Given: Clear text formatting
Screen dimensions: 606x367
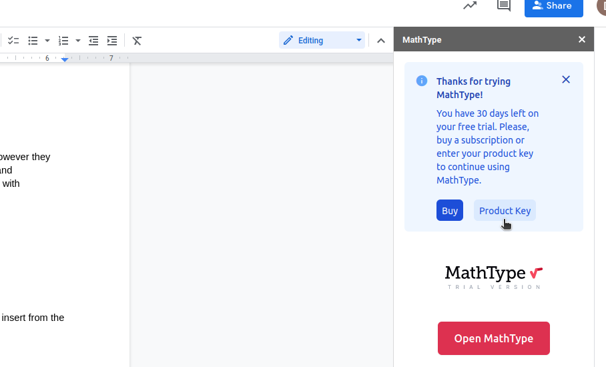Looking at the screenshot, I should pyautogui.click(x=137, y=41).
